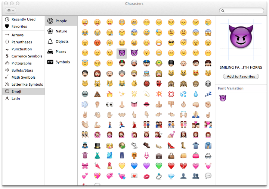This screenshot has width=269, height=189.
Task: Choose the blue zzz sleeping emoji
Action: point(208,94)
